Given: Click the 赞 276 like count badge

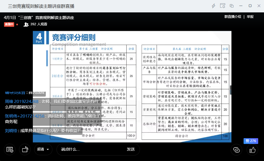Looking at the screenshot, I should [x=251, y=141].
